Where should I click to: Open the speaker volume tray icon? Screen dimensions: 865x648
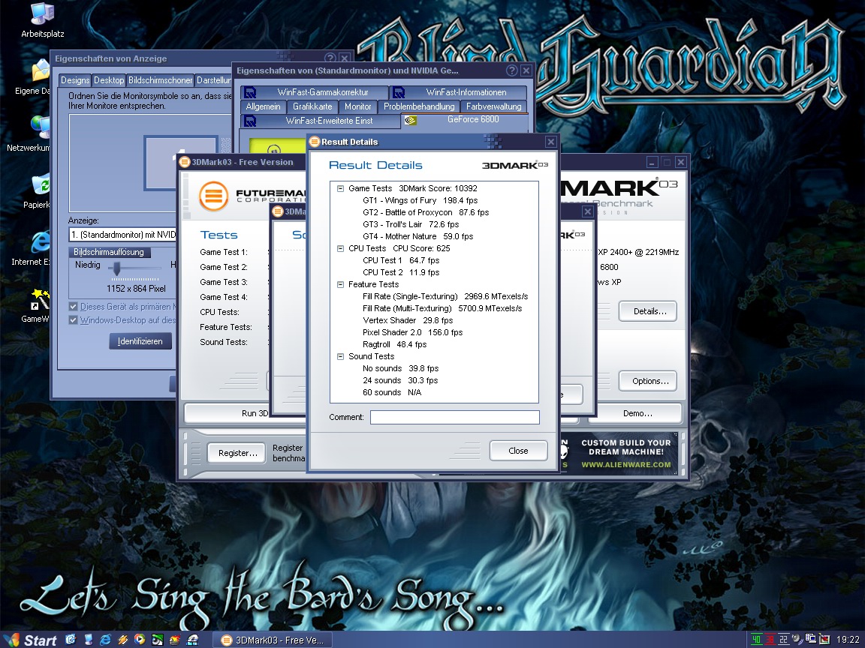click(x=797, y=640)
